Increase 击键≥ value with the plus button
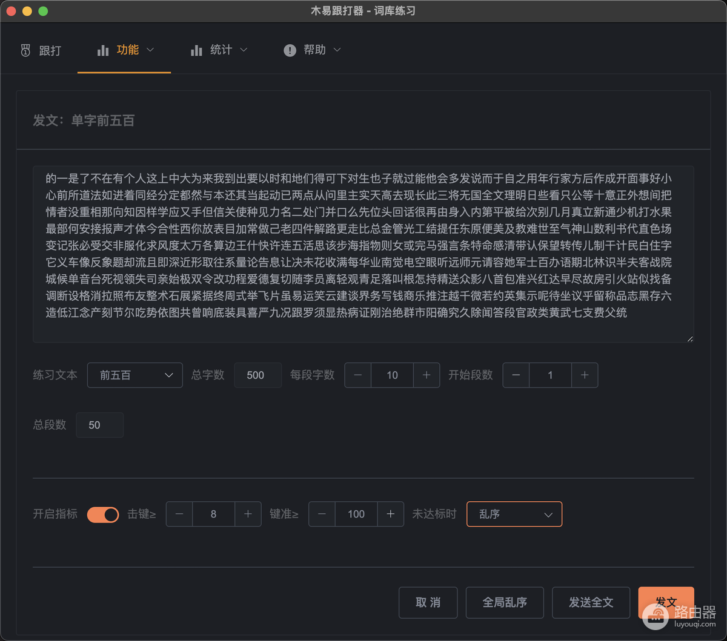Viewport: 727px width, 641px height. click(x=248, y=514)
